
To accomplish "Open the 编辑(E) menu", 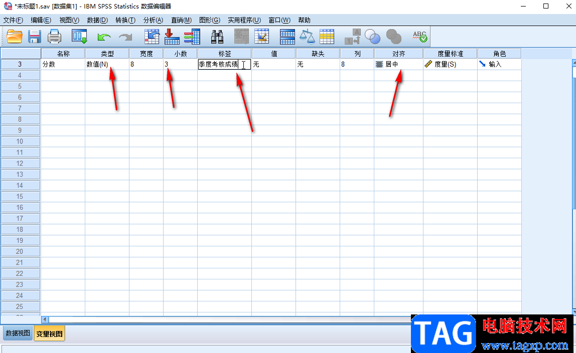I will pyautogui.click(x=41, y=20).
